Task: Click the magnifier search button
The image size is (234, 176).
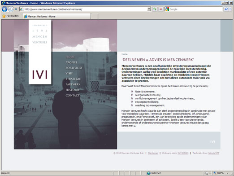Action: click(226, 9)
